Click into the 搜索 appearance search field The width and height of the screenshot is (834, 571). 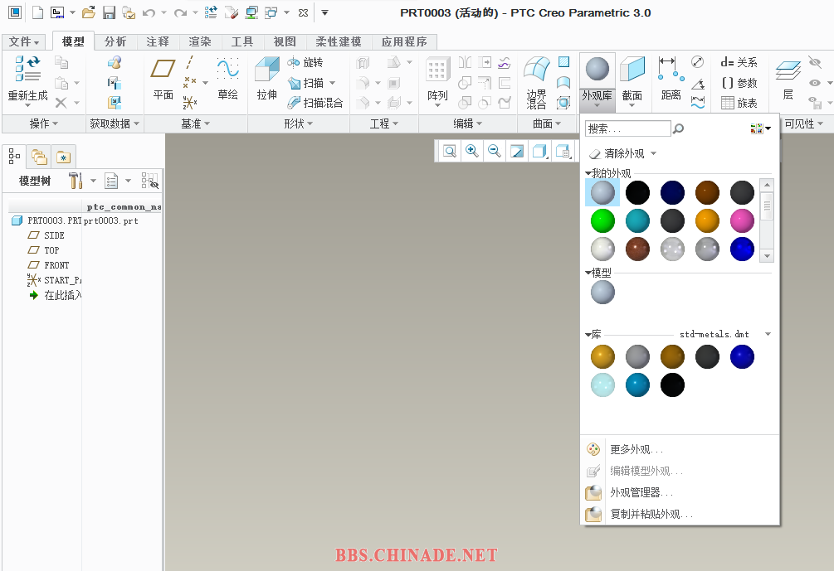point(627,128)
